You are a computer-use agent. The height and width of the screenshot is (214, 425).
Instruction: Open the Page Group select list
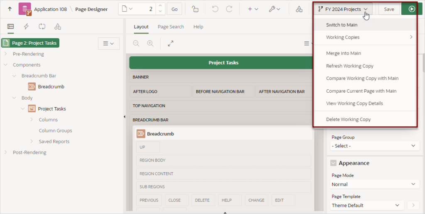(374, 146)
